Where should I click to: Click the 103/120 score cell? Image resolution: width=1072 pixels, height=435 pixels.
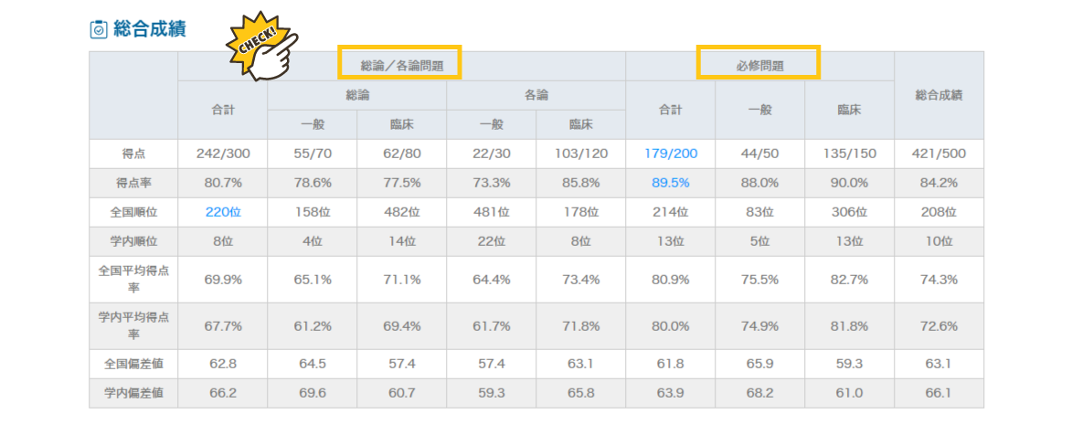(x=581, y=154)
